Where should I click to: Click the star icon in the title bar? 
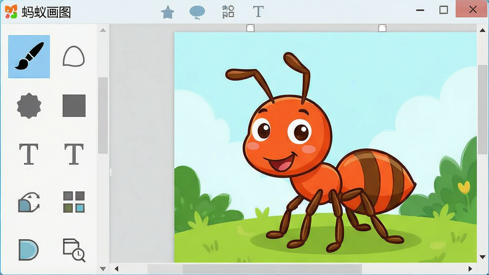point(168,12)
